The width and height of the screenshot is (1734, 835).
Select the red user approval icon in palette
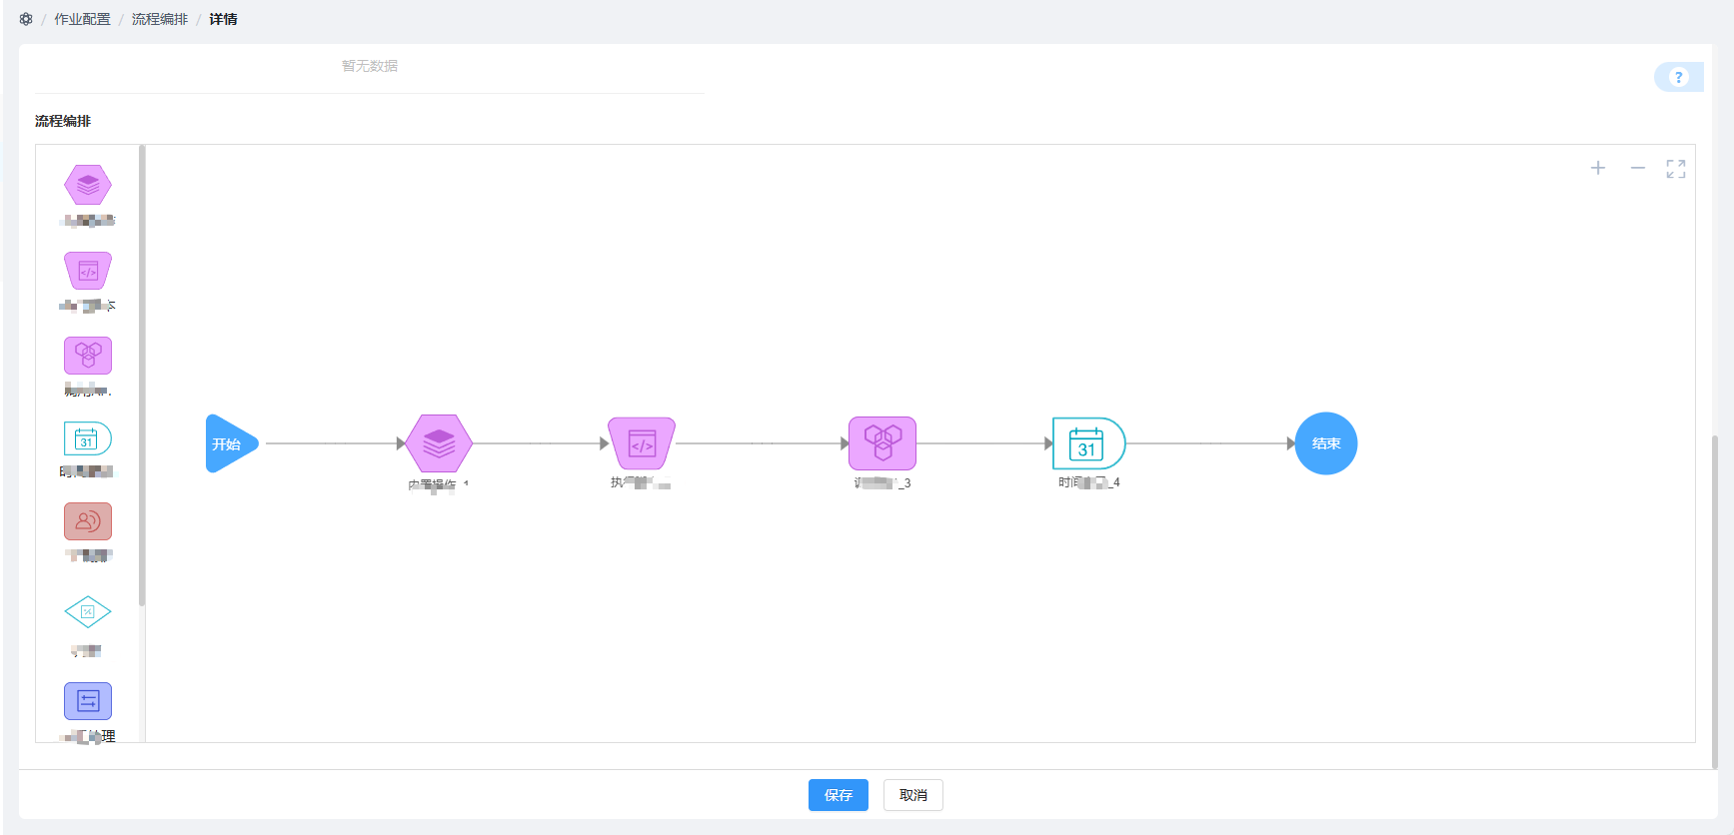click(88, 521)
